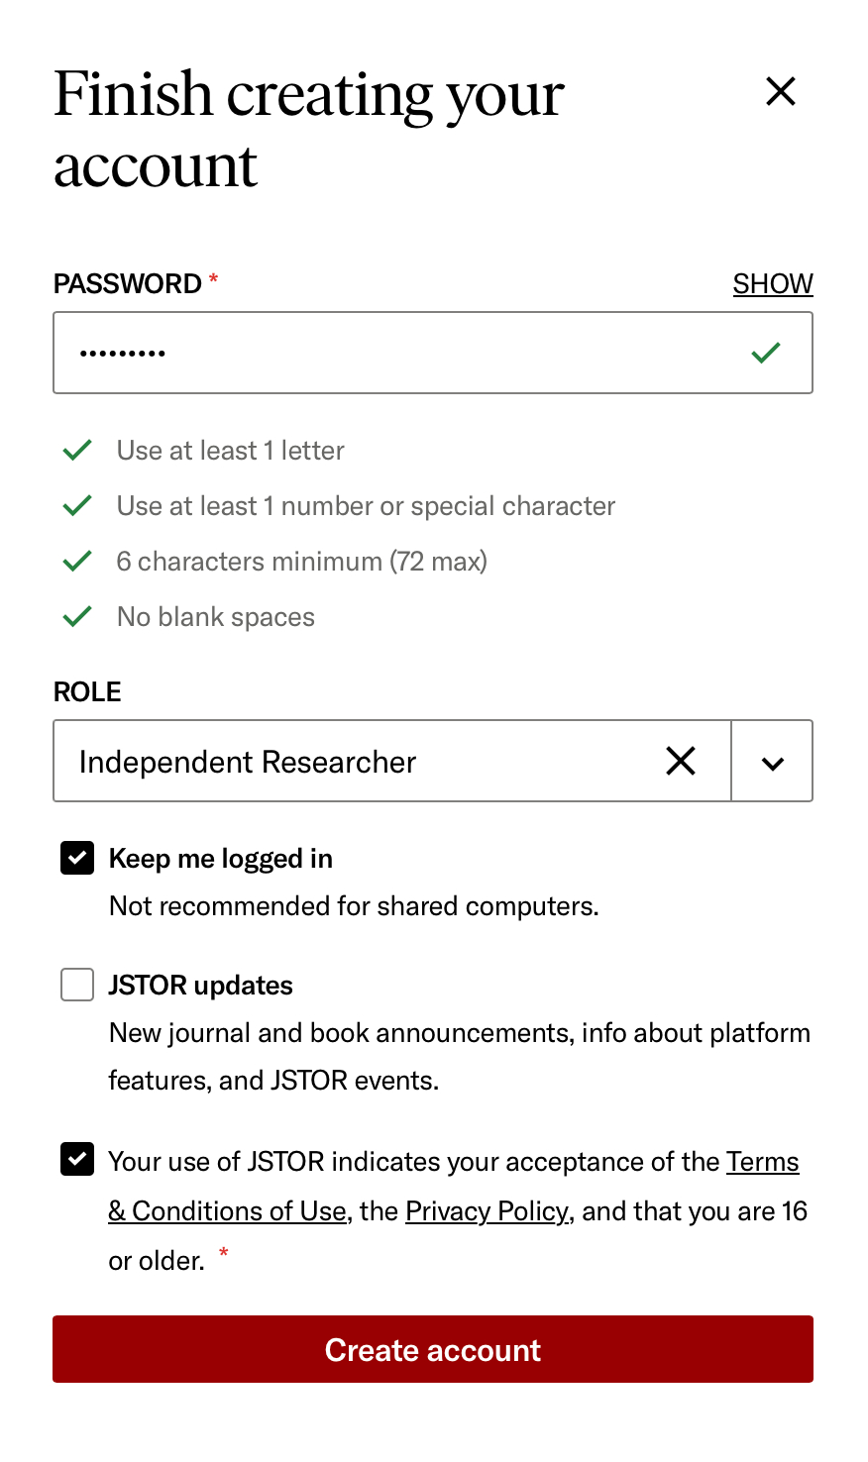Open the Terms & Conditions of Use link
Screen dimensions: 868x1462
point(227,1211)
